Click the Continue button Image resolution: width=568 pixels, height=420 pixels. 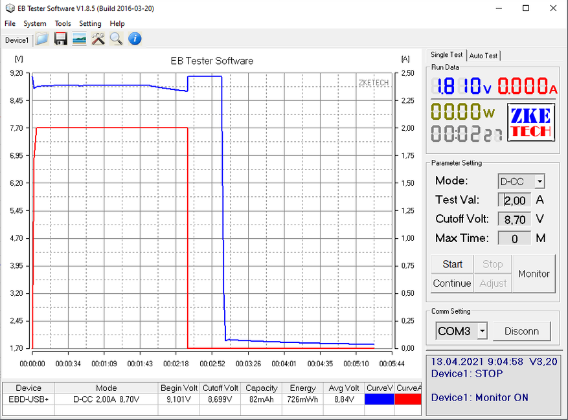pos(452,283)
